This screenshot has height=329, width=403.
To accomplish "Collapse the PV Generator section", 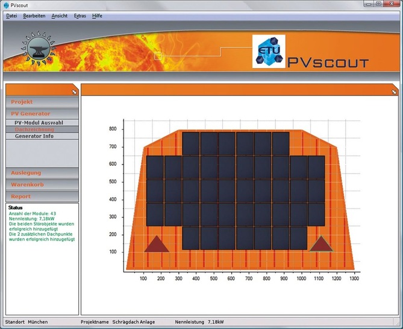I will click(x=42, y=114).
